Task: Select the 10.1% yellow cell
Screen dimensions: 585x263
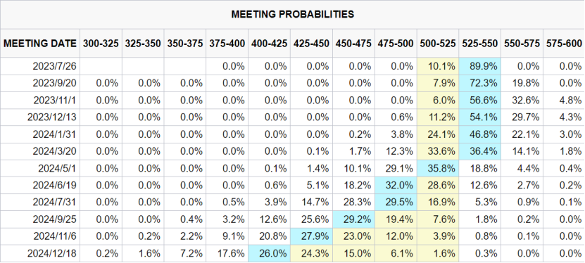Action: (438, 66)
